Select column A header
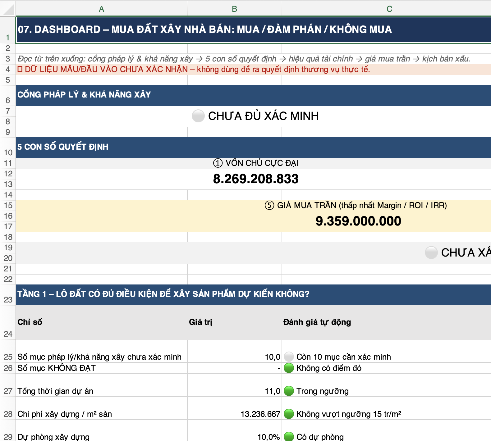 [102, 9]
